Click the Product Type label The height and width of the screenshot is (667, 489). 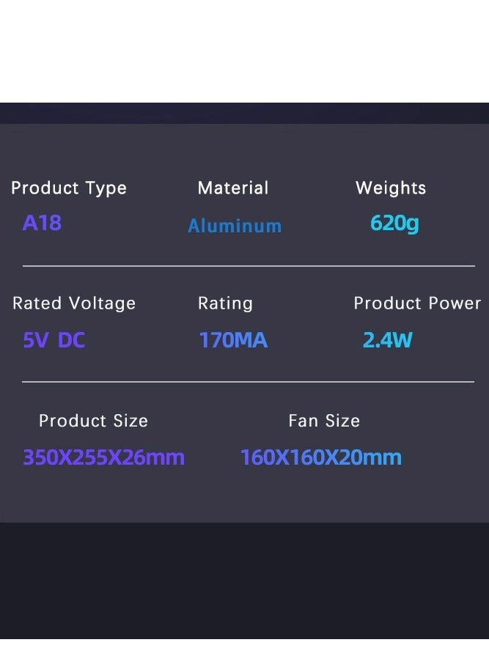(x=69, y=188)
